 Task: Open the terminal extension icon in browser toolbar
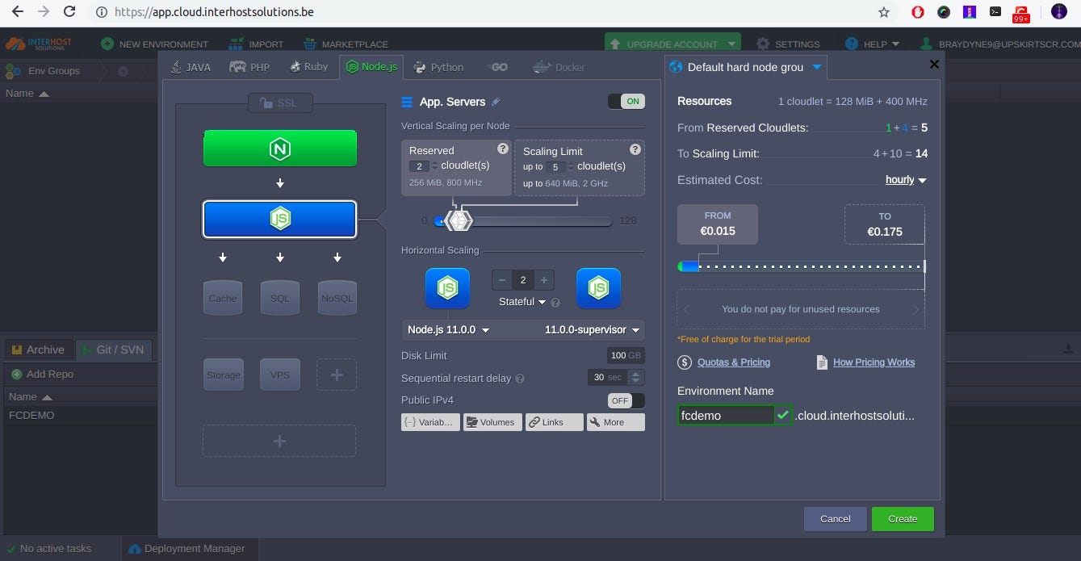[x=995, y=12]
